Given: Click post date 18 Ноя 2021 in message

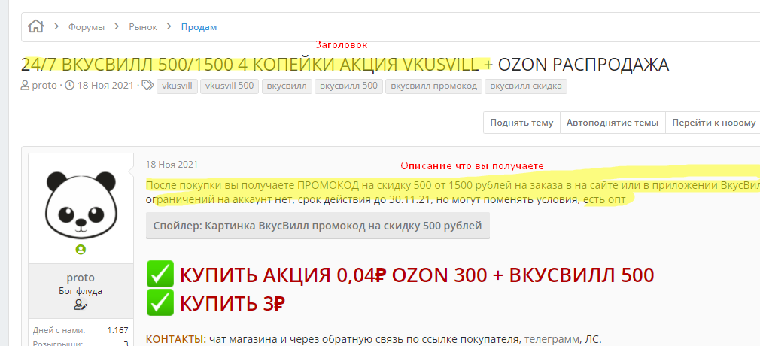Looking at the screenshot, I should [172, 164].
